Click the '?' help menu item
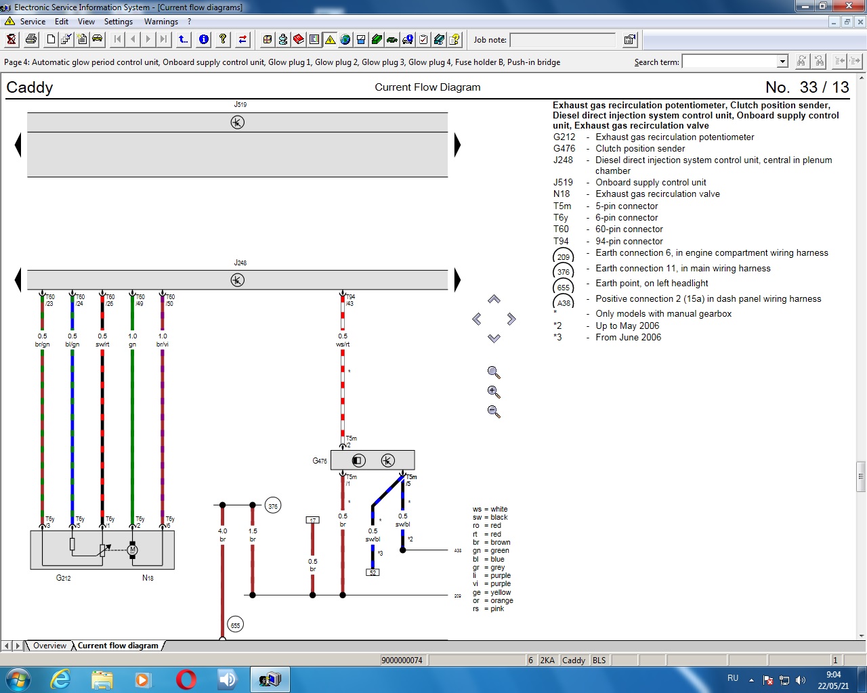This screenshot has height=693, width=867. (190, 22)
